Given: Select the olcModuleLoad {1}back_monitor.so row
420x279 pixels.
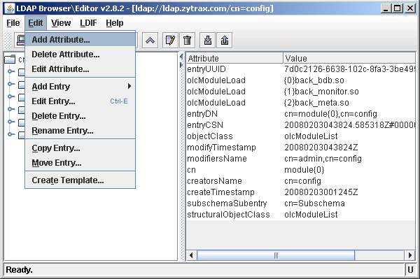Looking at the screenshot, I should 300,92.
